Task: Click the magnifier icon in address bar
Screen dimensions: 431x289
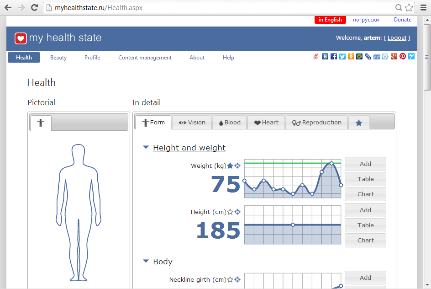Action: pyautogui.click(x=399, y=8)
